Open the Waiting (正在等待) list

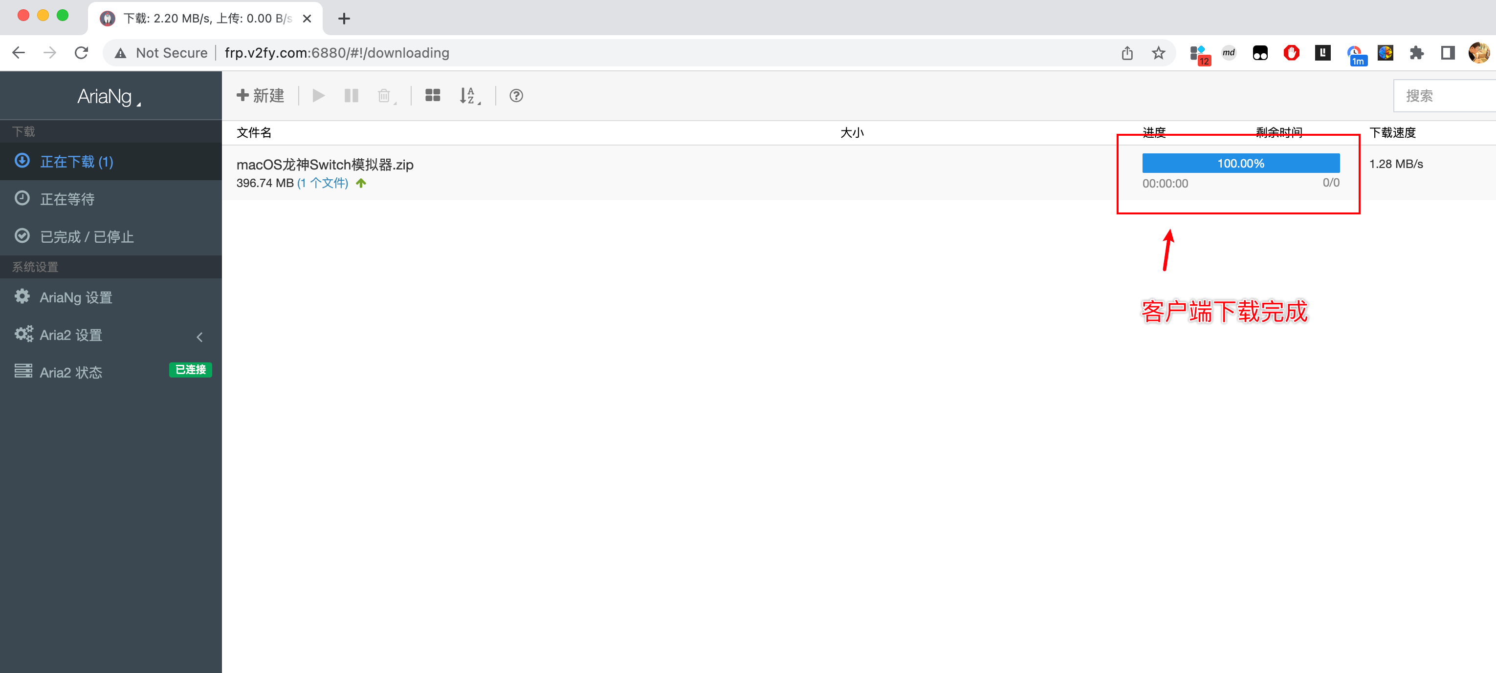pyautogui.click(x=67, y=199)
